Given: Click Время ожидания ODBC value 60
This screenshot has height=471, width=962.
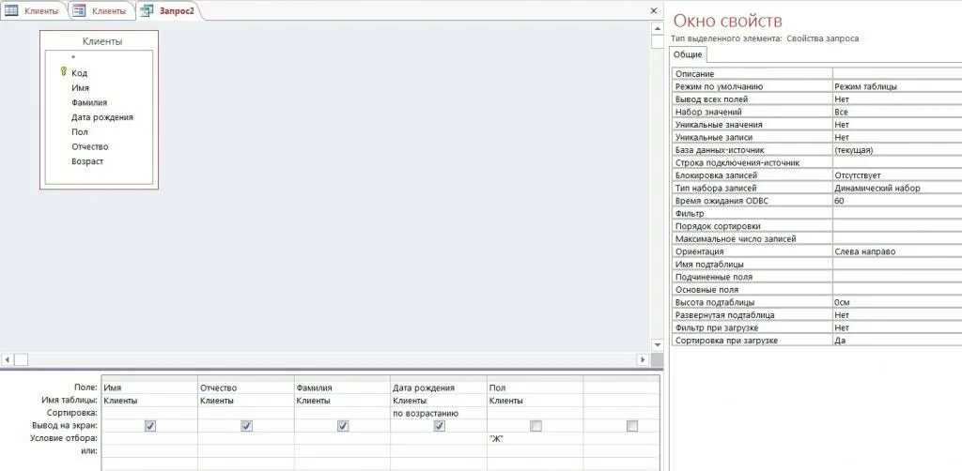Looking at the screenshot, I should pyautogui.click(x=897, y=200).
